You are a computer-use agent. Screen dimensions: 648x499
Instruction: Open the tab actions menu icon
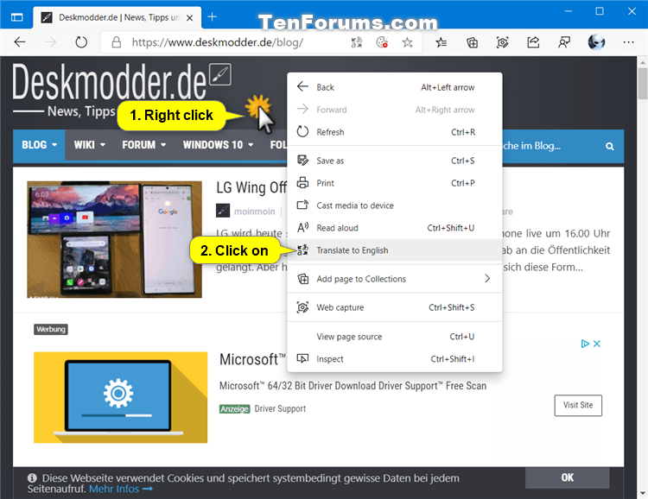click(17, 17)
